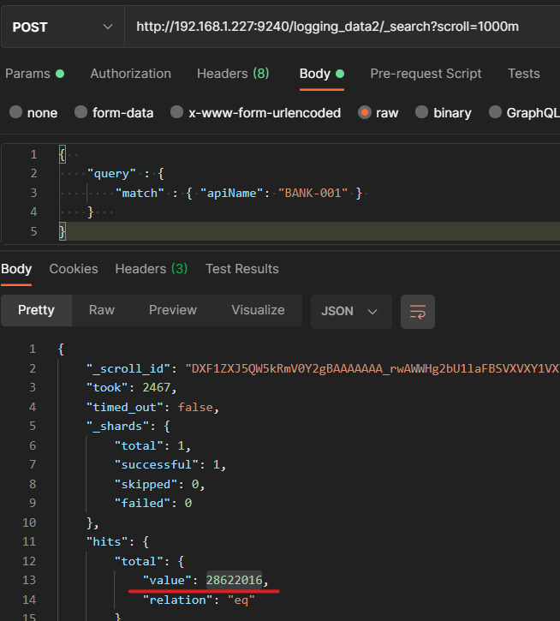Select the none body type radio
Viewport: 560px width, 621px height.
[15, 112]
